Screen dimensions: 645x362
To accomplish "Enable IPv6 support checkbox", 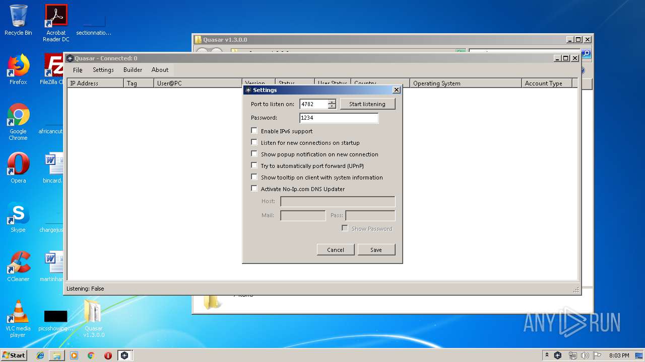I will point(254,131).
